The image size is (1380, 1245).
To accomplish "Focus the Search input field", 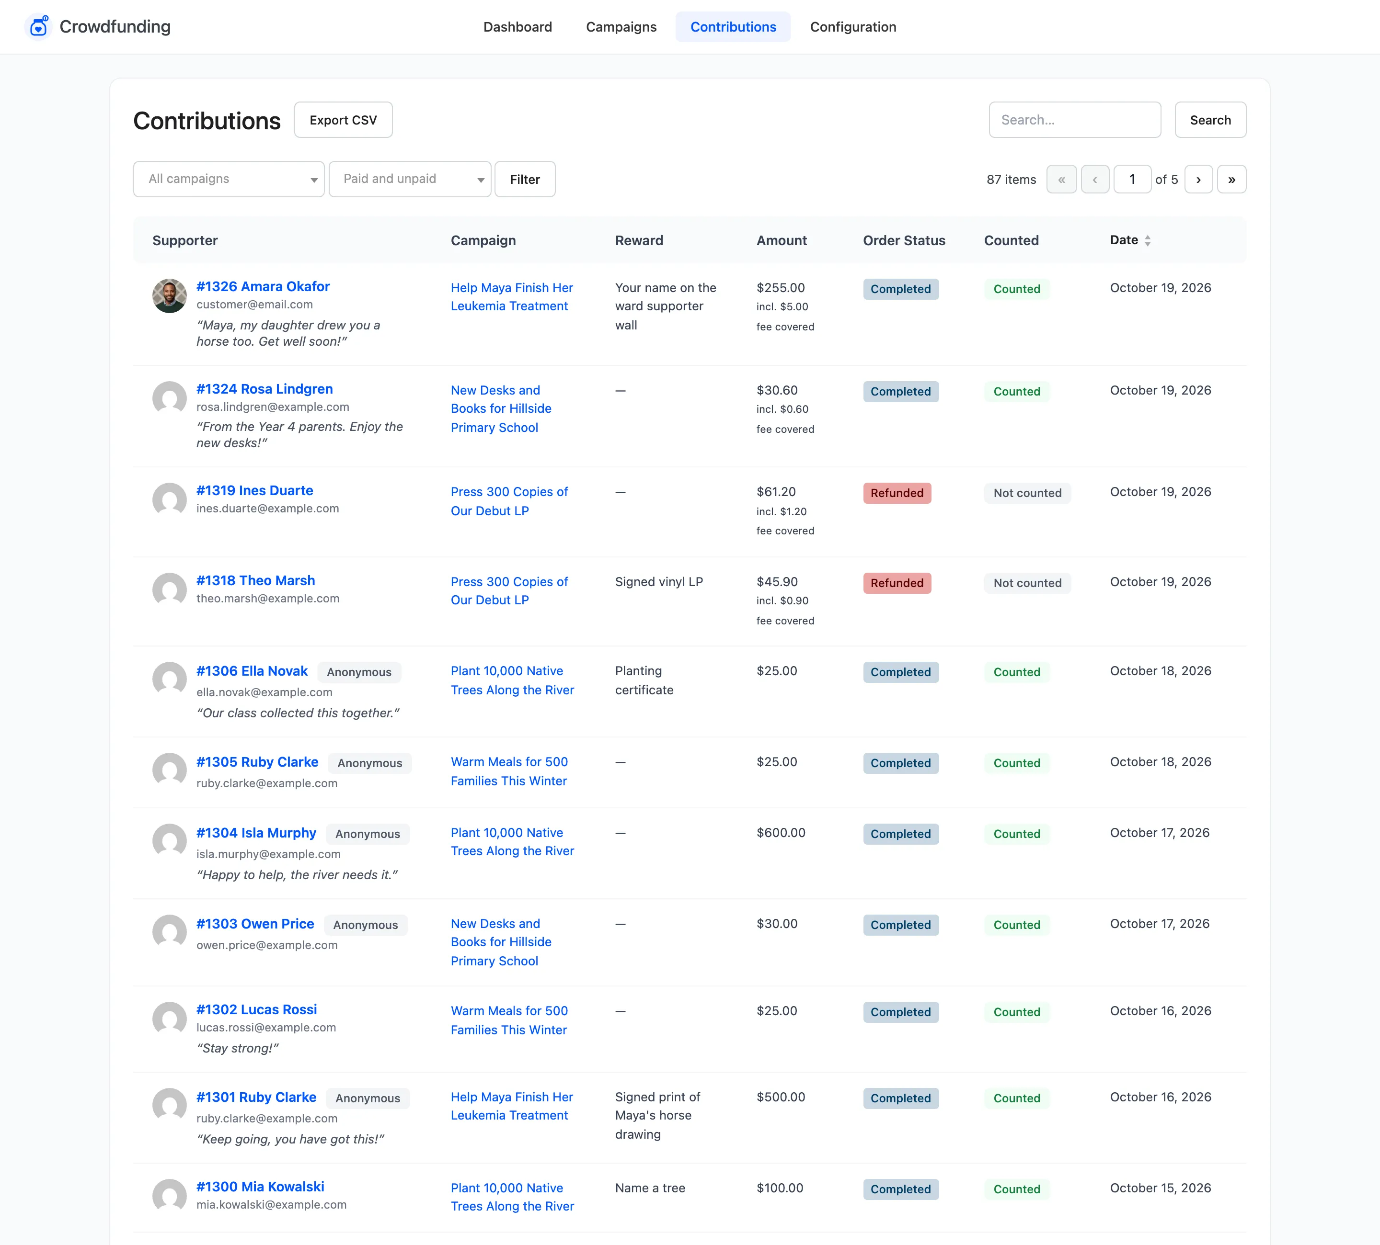I will coord(1075,120).
